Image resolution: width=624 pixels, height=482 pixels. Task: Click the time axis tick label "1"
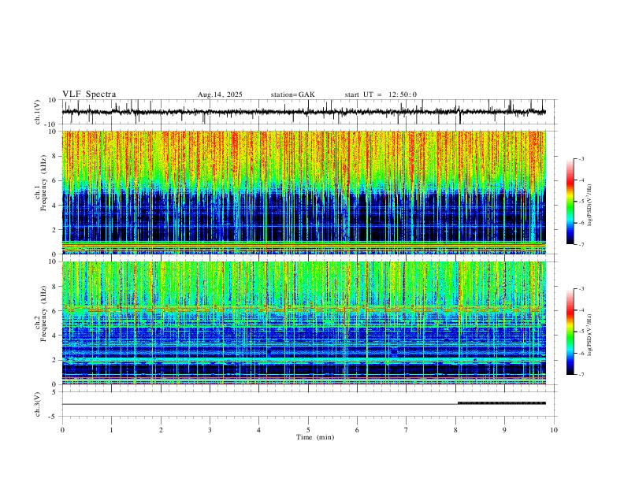click(111, 430)
